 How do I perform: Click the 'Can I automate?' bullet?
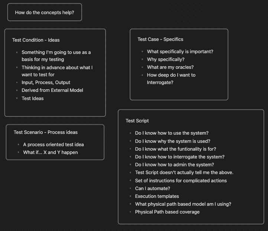click(152, 189)
